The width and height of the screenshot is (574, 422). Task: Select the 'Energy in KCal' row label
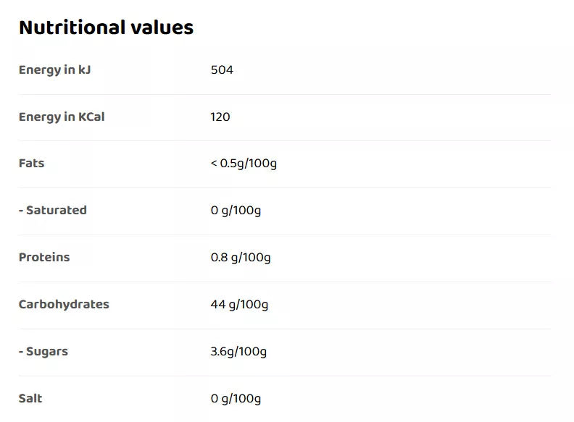pos(62,117)
